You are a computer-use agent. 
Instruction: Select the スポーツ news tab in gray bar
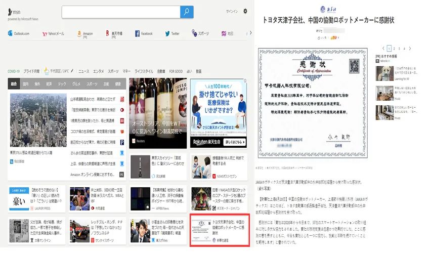[92, 84]
